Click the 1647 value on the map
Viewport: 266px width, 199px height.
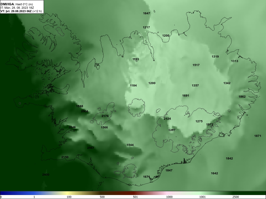147,13
